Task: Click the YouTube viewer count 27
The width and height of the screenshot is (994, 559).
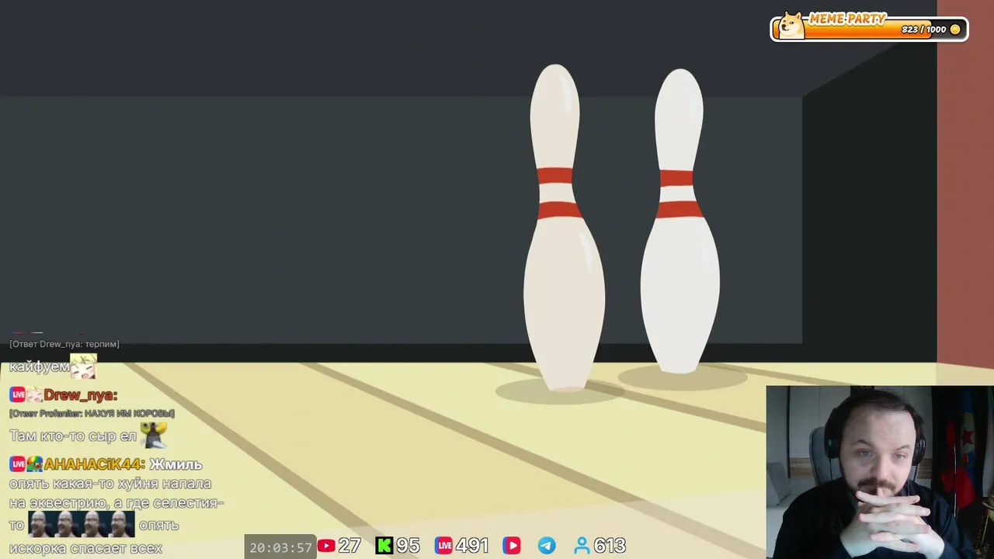Action: click(x=349, y=546)
